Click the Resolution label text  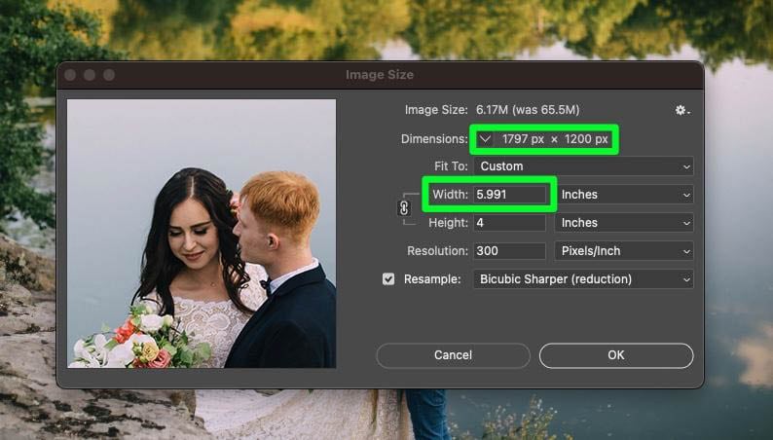pos(436,251)
